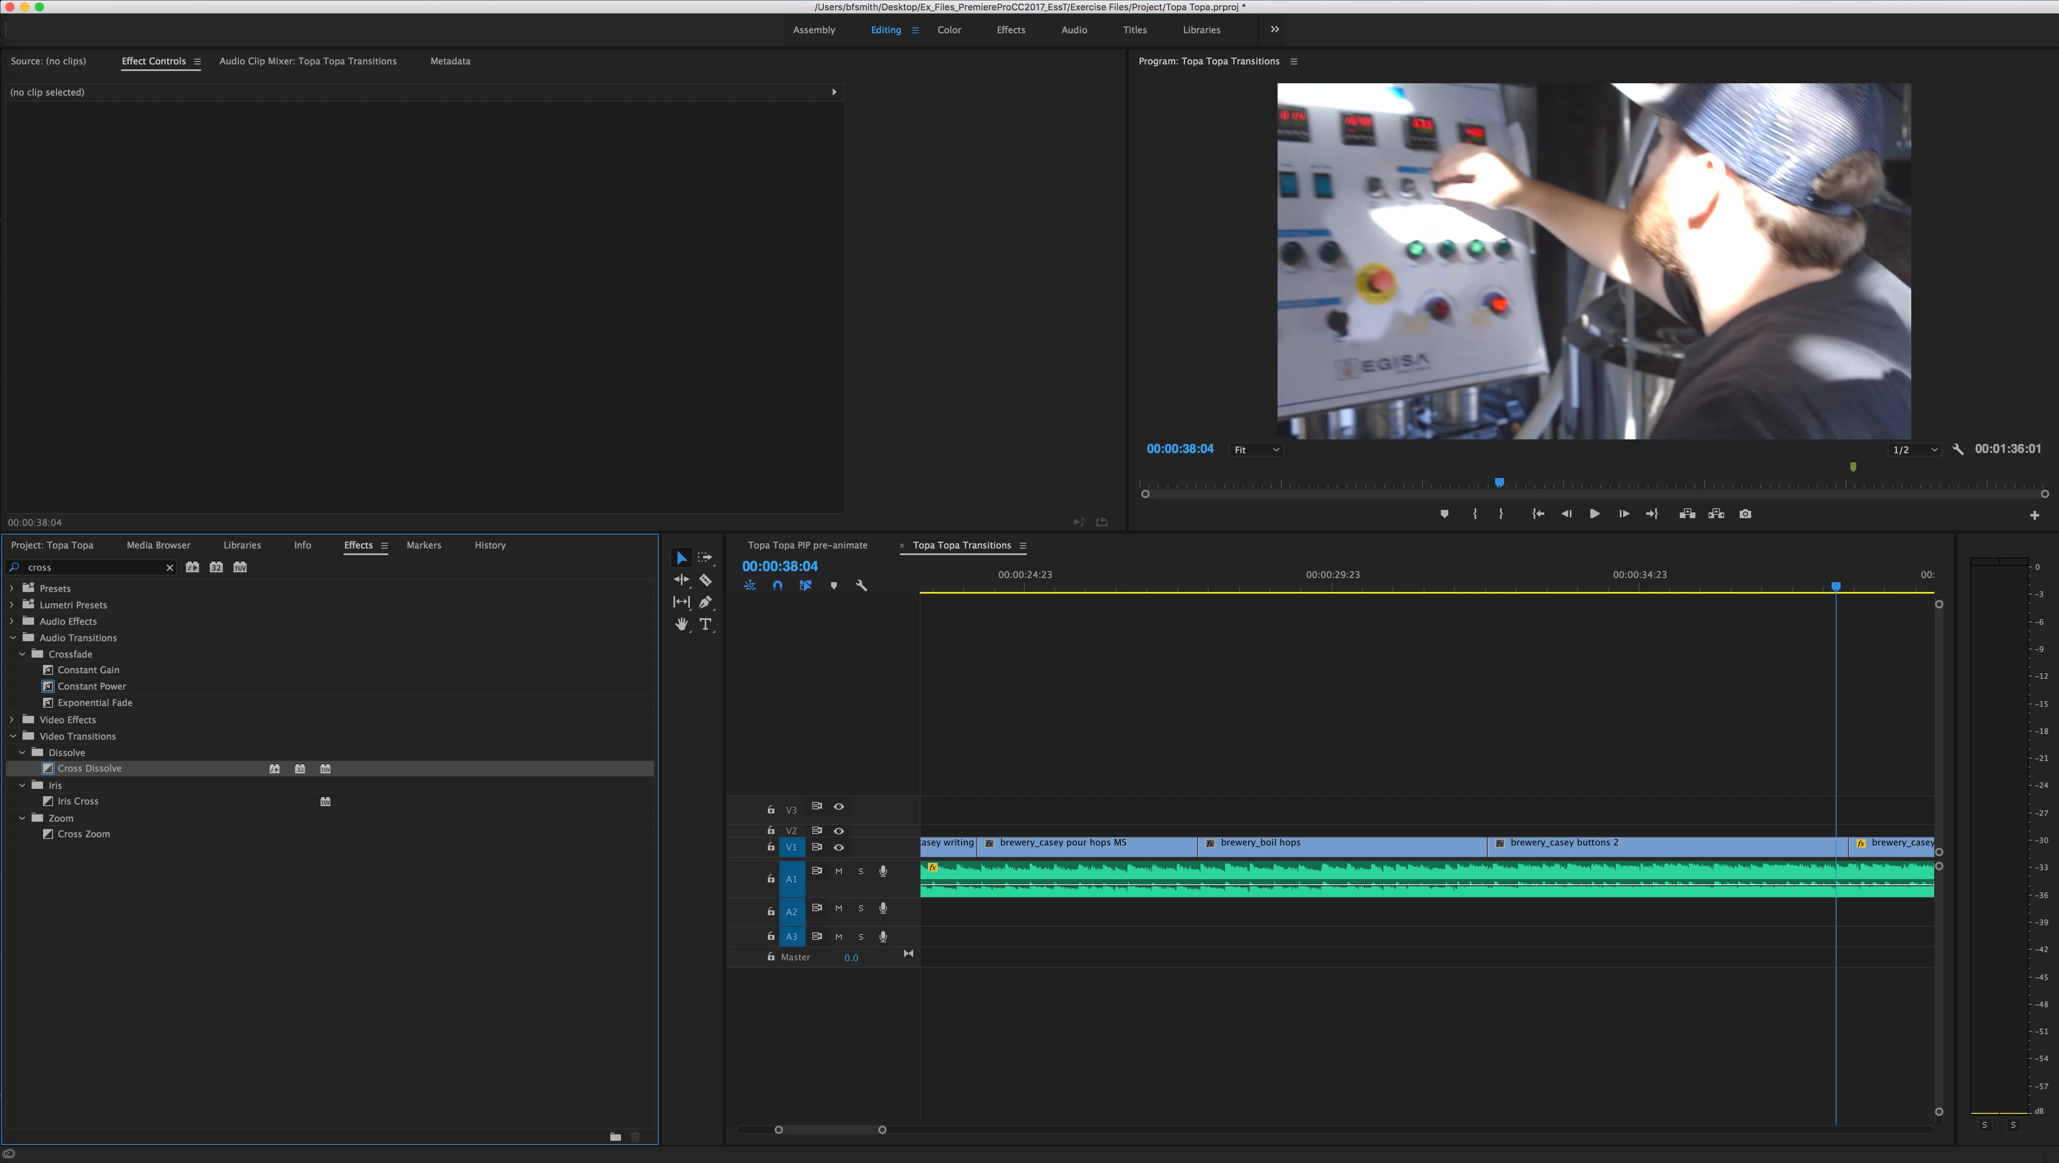Select the Type tool
Viewport: 2059px width, 1163px height.
pos(705,625)
